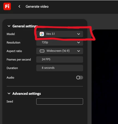The height and width of the screenshot is (124, 118).
Task: Click the 24 FPS field
Action: [x=60, y=60]
